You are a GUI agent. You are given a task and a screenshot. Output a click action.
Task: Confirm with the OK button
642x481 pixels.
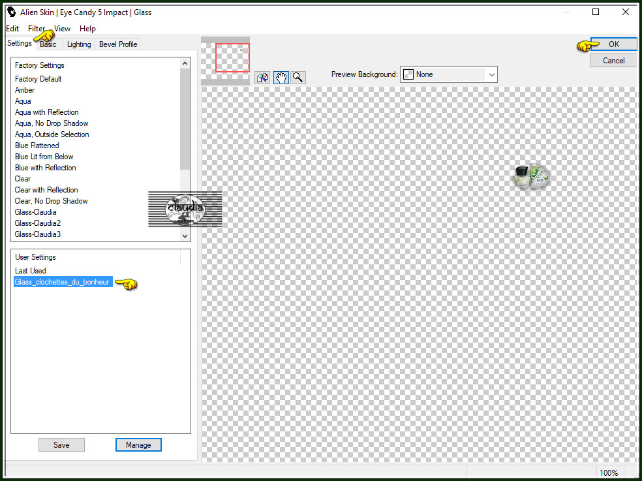[613, 44]
